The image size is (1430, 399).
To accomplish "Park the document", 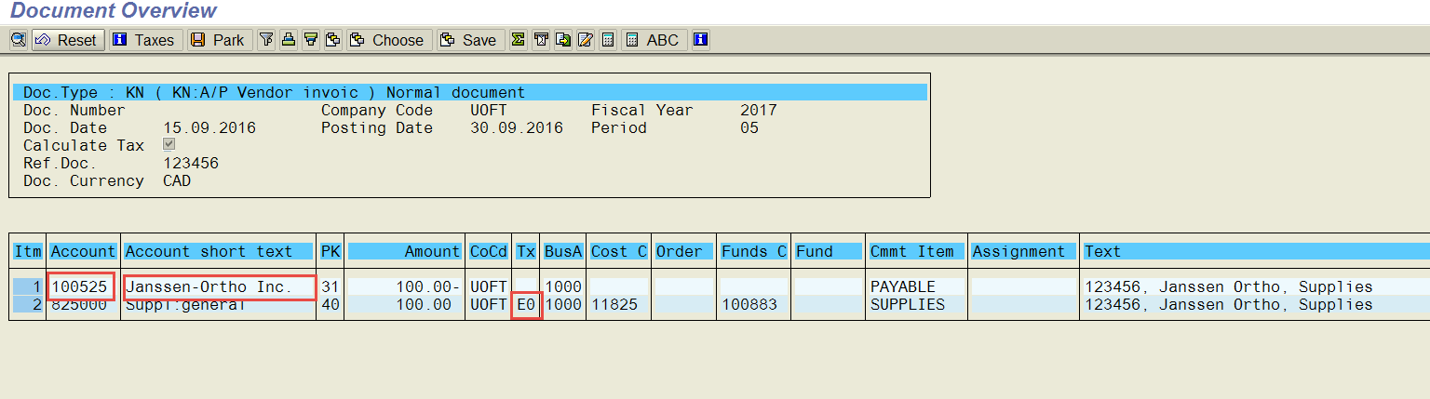I will 218,40.
